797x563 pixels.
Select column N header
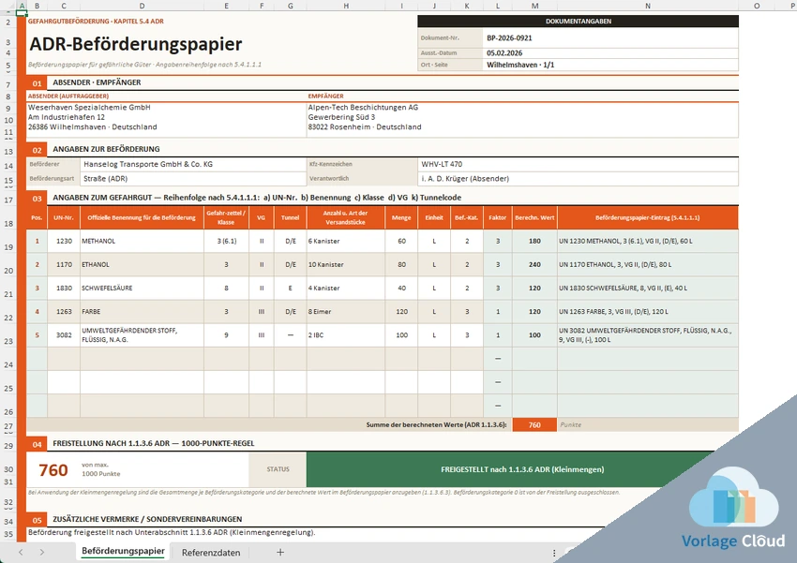[x=648, y=6]
